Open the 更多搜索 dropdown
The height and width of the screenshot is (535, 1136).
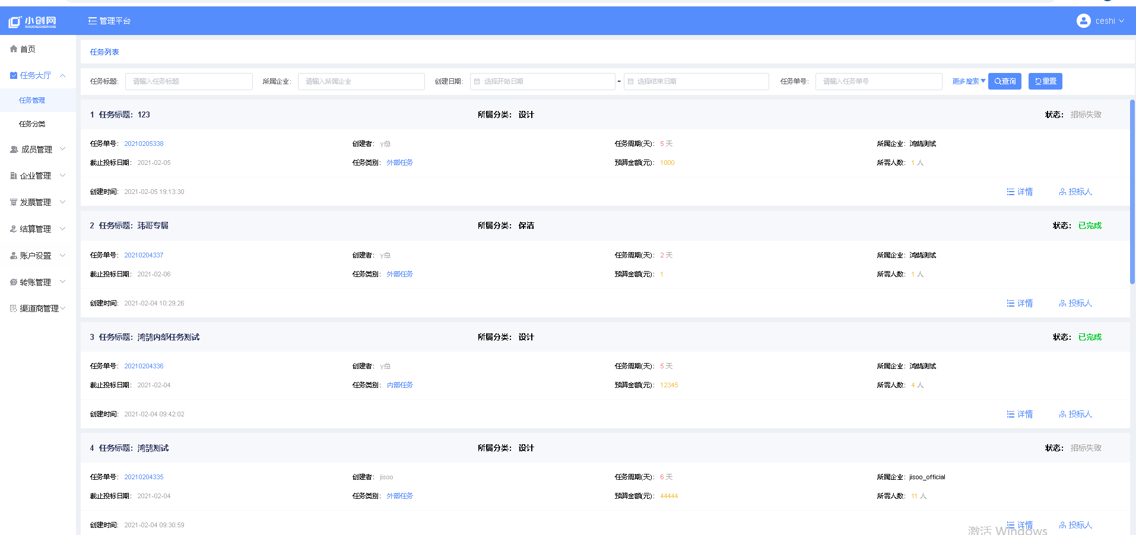969,81
